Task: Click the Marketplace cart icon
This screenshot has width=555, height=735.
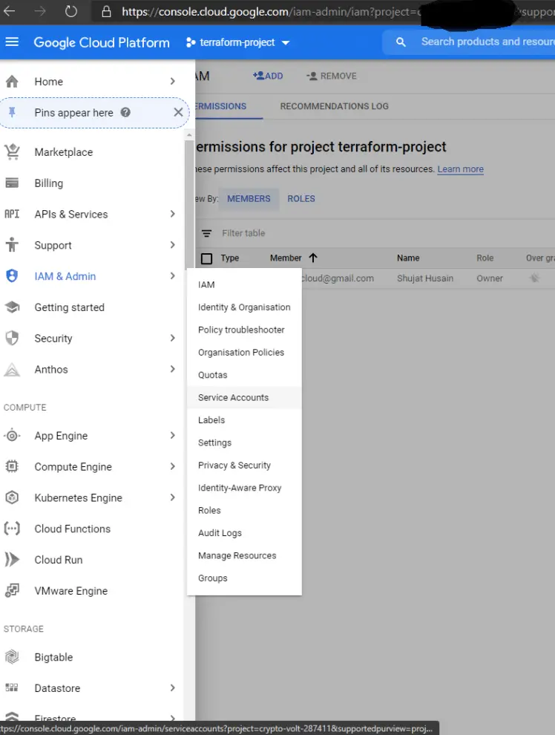Action: [12, 152]
